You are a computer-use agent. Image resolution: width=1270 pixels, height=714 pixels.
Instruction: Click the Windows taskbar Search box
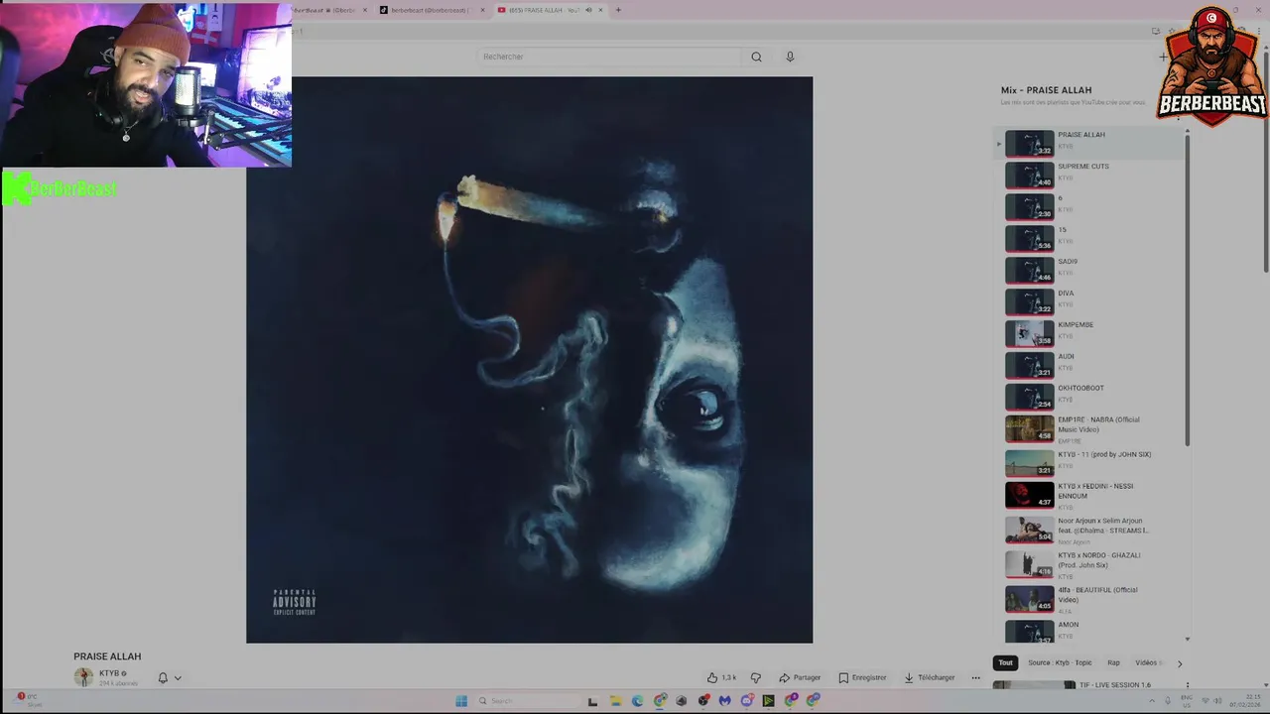coord(526,701)
